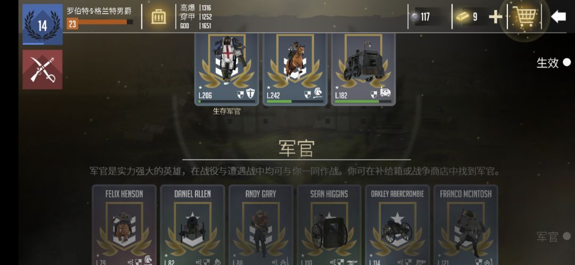Select the Andy Gary officer card
Screen dimensions: 575x265
tap(261, 225)
